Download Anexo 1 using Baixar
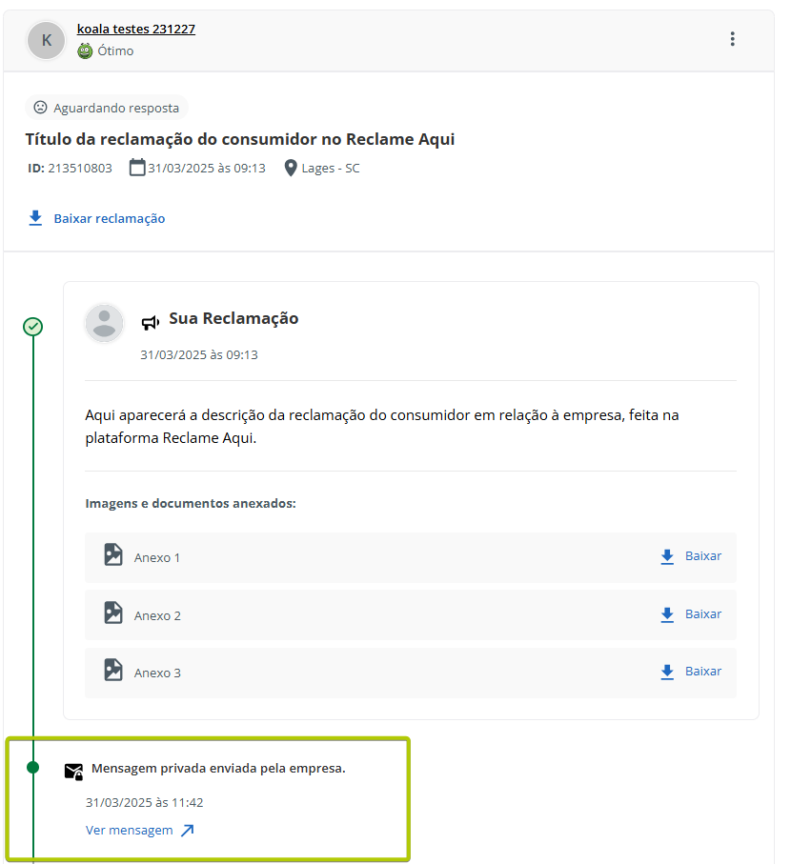Viewport: 791px width, 864px height. pos(691,556)
